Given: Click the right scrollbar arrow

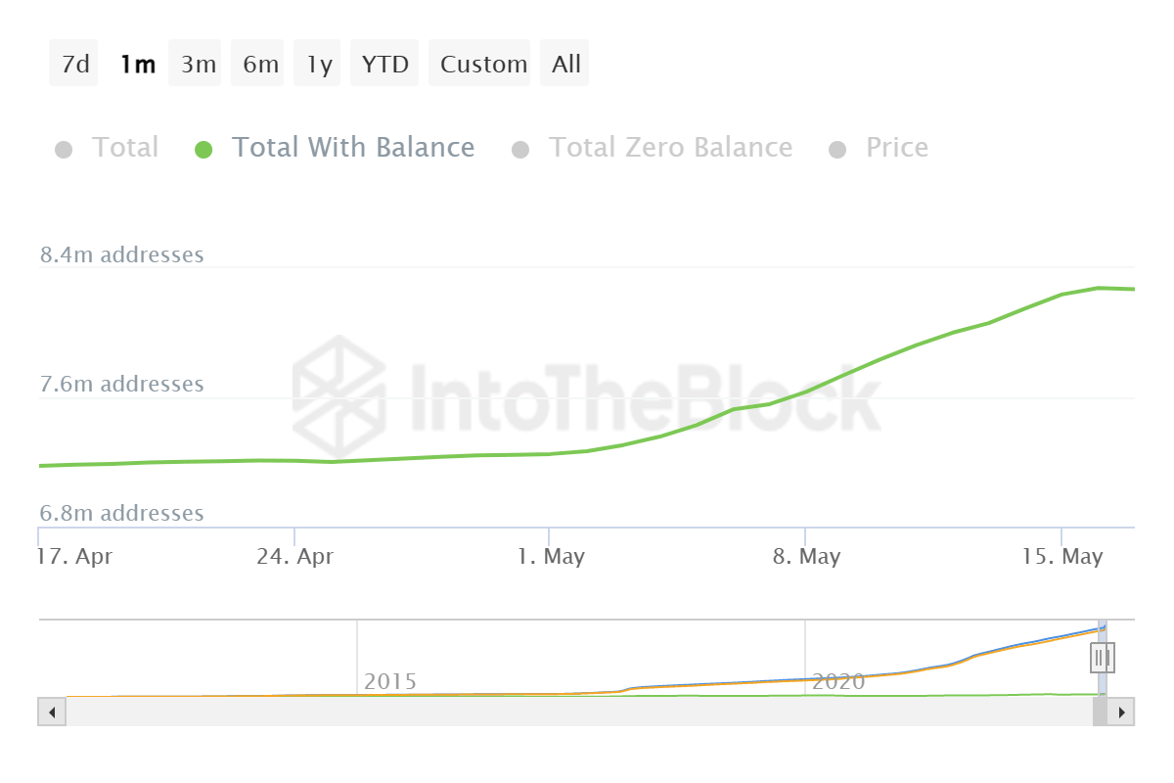Looking at the screenshot, I should (1123, 712).
